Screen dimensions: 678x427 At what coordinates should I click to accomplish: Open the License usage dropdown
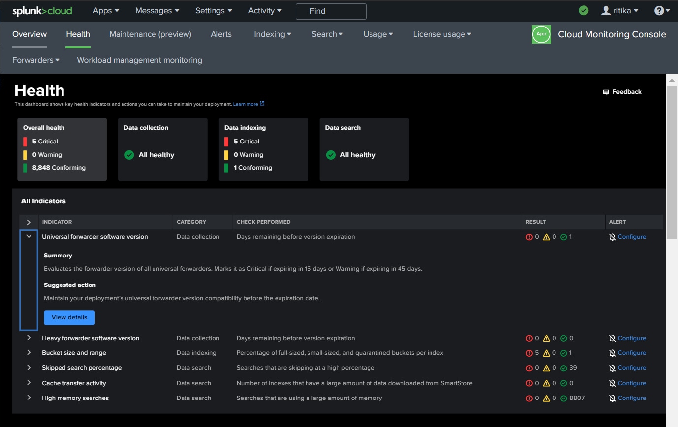[x=442, y=34]
